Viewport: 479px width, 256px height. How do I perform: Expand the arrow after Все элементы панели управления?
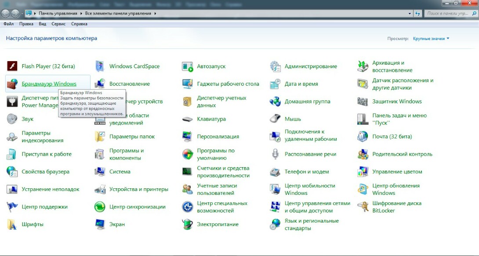(x=155, y=14)
